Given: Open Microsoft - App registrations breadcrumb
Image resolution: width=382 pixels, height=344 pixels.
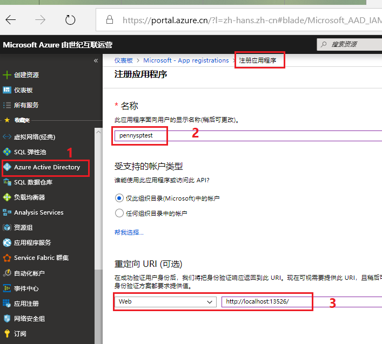Looking at the screenshot, I should pyautogui.click(x=186, y=60).
